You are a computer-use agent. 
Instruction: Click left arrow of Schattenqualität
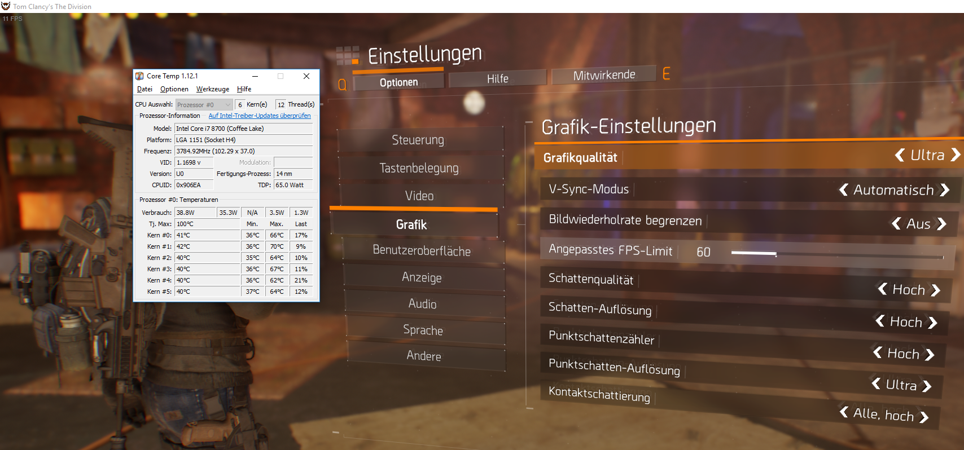pyautogui.click(x=882, y=289)
